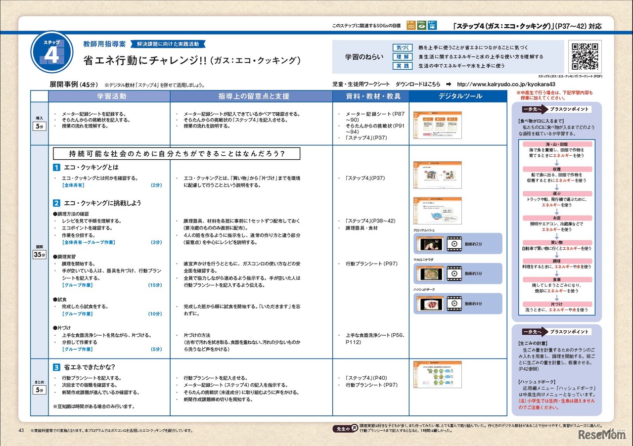This screenshot has height=446, width=633.
Task: Click the Step 4 circular badge icon
Action: coord(51,53)
